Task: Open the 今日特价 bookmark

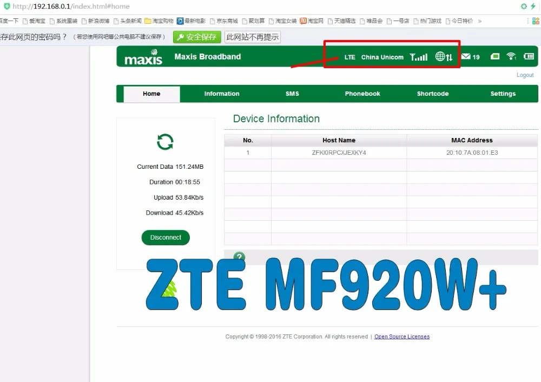Action: (459, 21)
